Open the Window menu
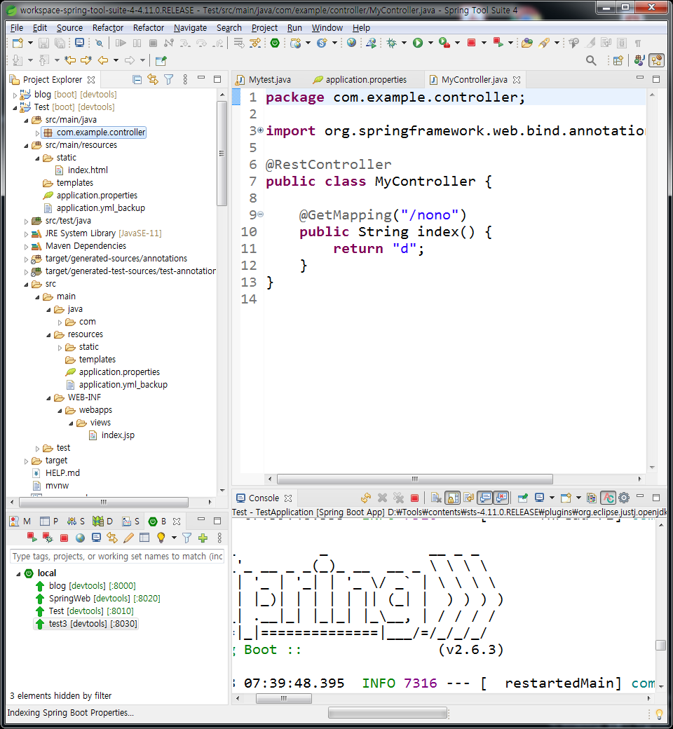Viewport: 673px width, 729px height. [327, 28]
